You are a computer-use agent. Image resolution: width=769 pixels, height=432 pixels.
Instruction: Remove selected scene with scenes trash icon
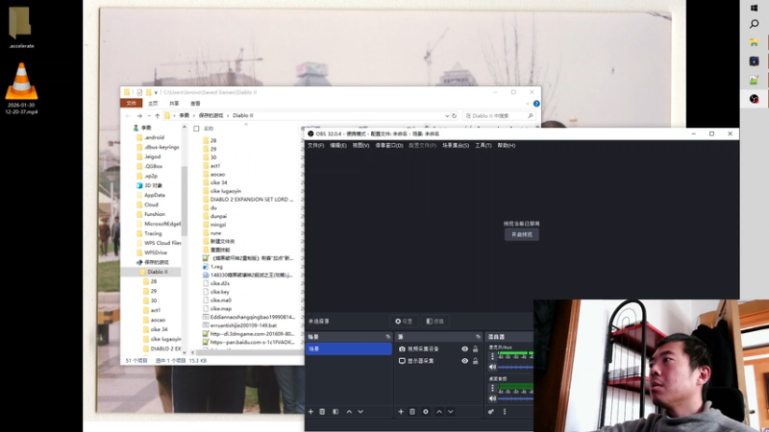pos(322,412)
